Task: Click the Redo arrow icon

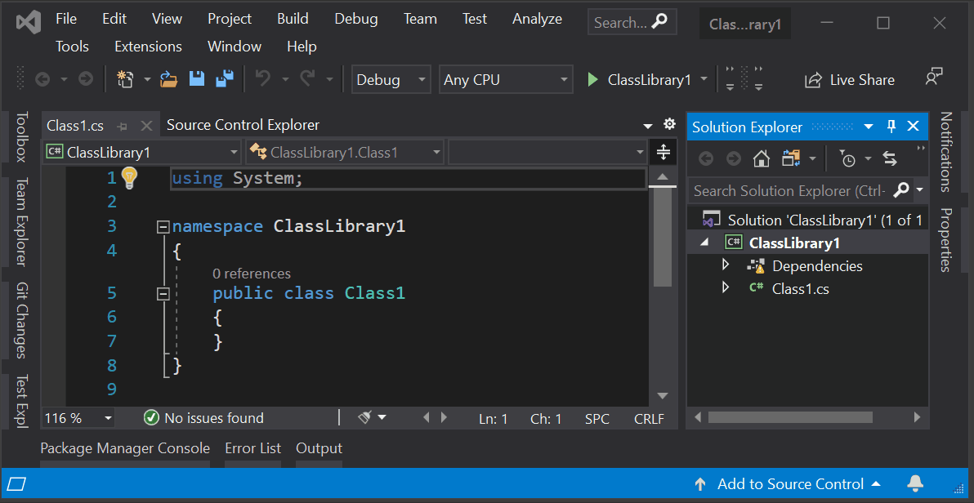Action: 307,78
